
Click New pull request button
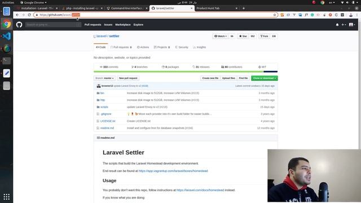[128, 78]
